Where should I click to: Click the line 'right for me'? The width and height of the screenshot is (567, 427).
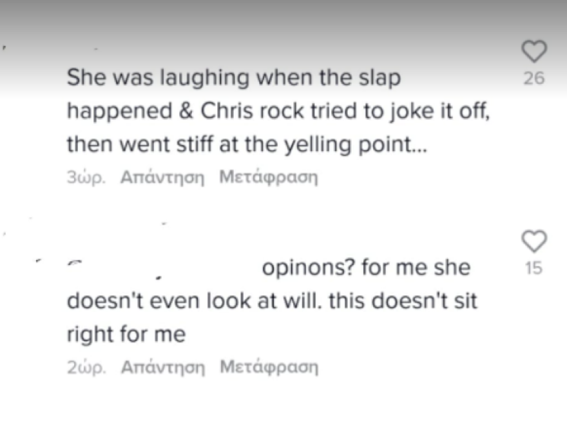126,335
